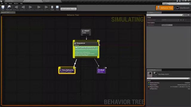Select the IsPlayerAliveService node
The width and height of the screenshot is (191, 107).
click(x=86, y=51)
